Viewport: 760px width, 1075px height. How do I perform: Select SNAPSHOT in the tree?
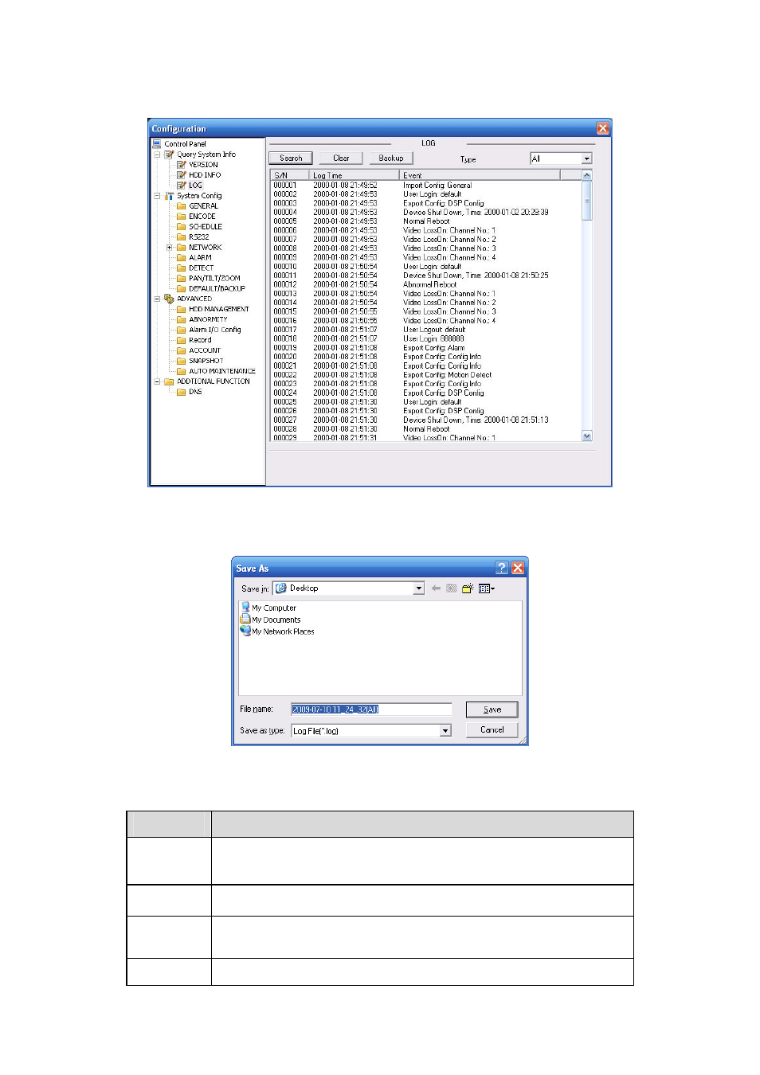coord(206,362)
